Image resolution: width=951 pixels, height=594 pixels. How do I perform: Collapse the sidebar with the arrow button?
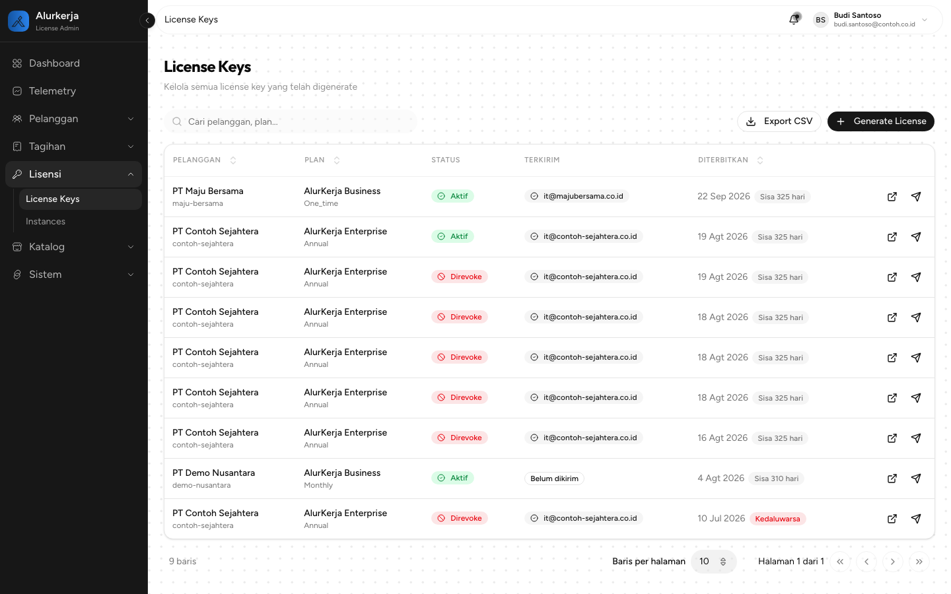coord(147,20)
